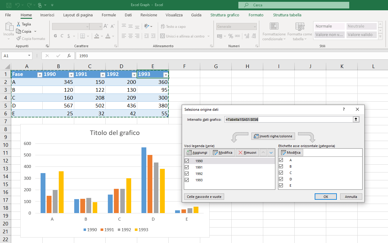
Task: Uncheck the 1990 series checkbox
Action: [x=187, y=161]
